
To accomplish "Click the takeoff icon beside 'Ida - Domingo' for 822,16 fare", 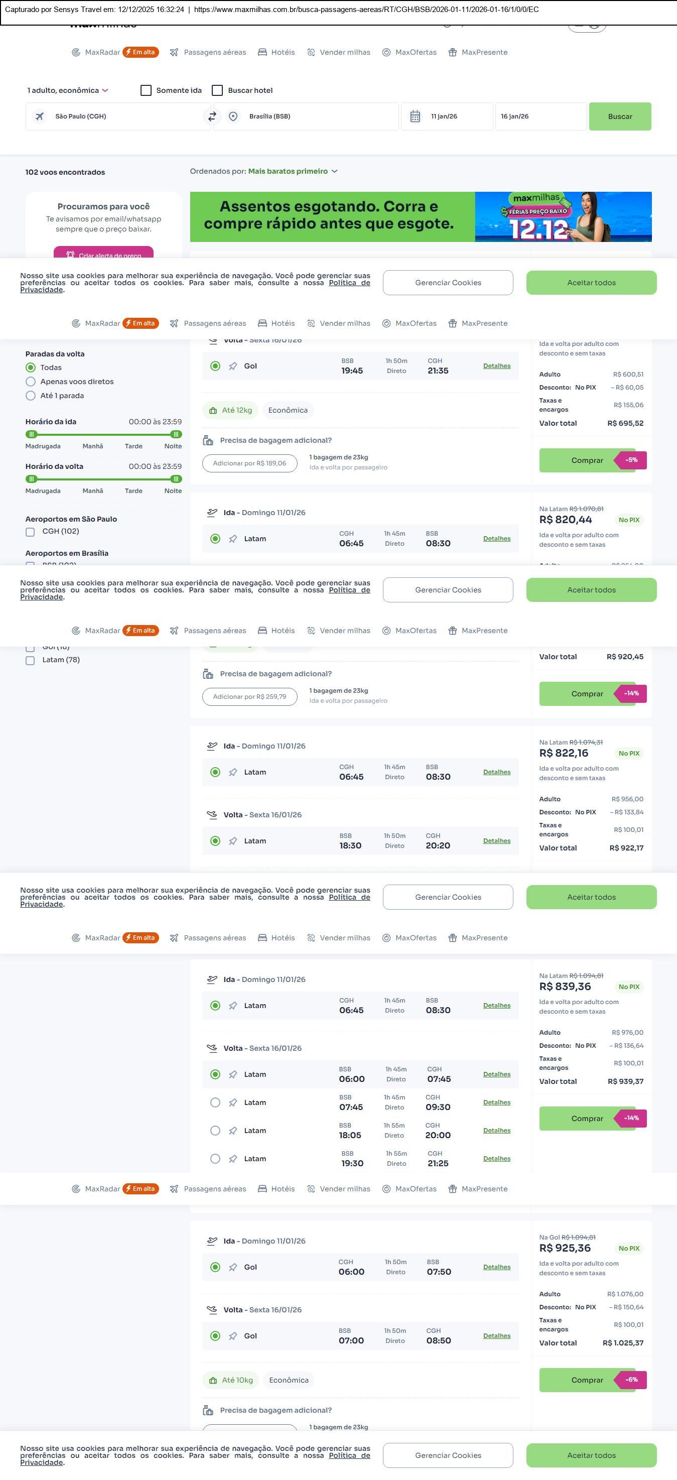I will point(212,747).
